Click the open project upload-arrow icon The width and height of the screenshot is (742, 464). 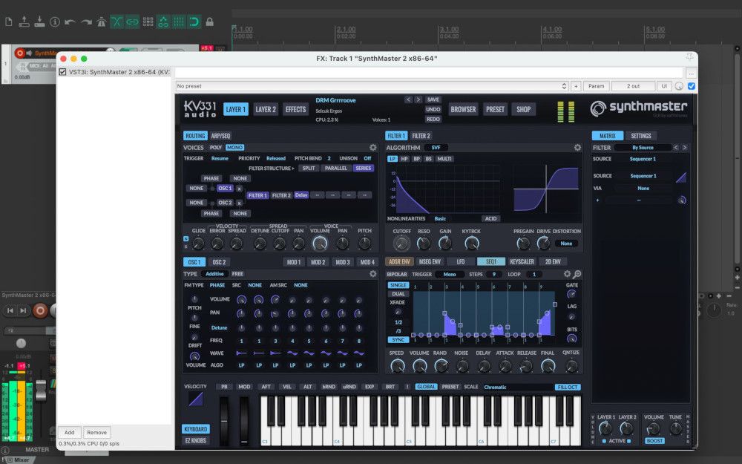tap(24, 22)
